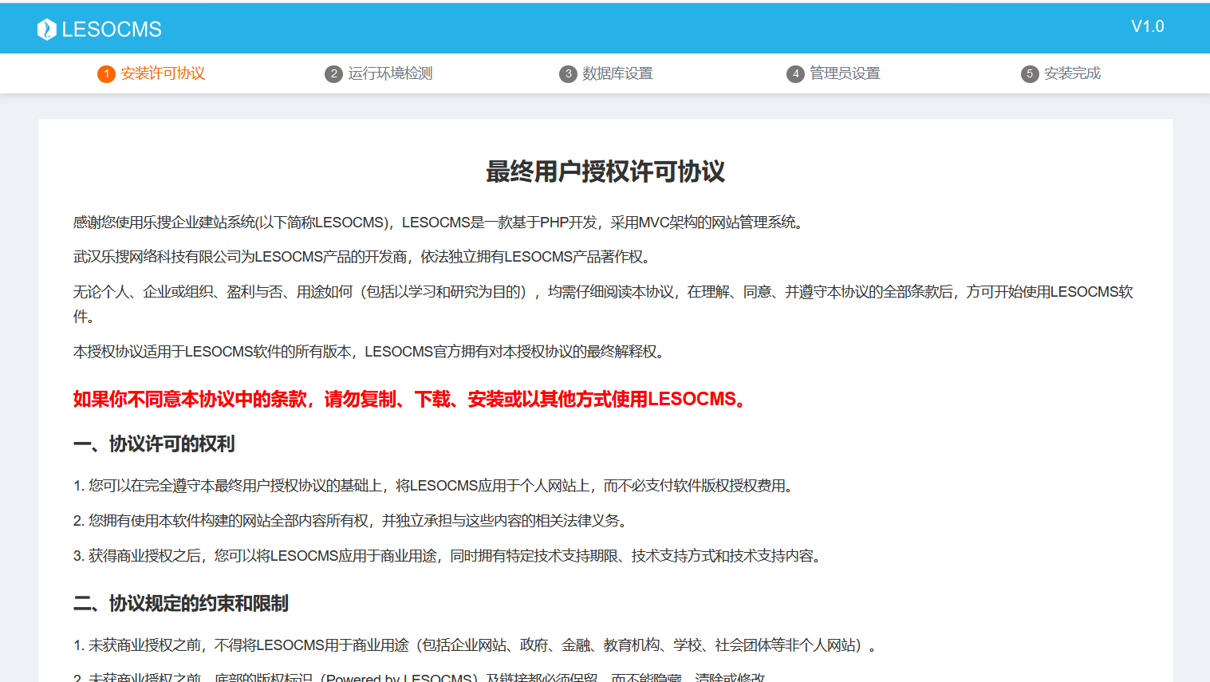Image resolution: width=1210 pixels, height=682 pixels.
Task: Click heading 一、协议许可的权利
Action: point(154,444)
